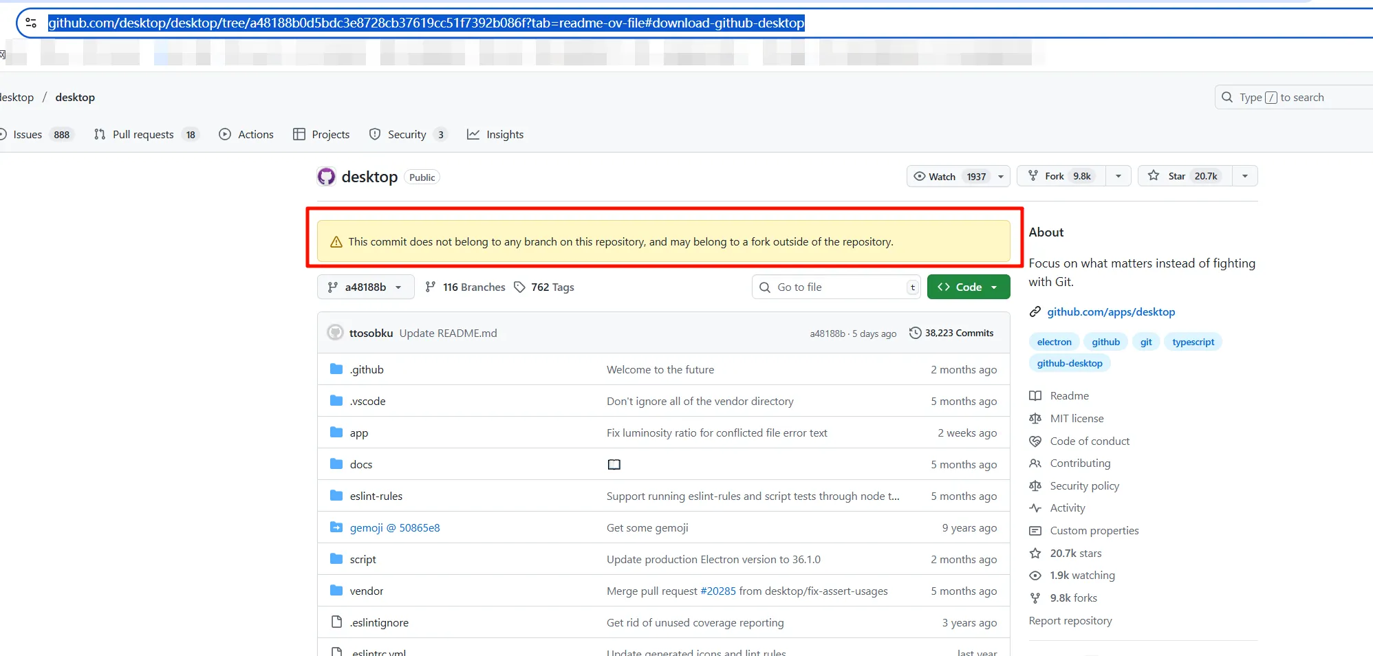Click the desktop repository avatar icon

(x=326, y=177)
